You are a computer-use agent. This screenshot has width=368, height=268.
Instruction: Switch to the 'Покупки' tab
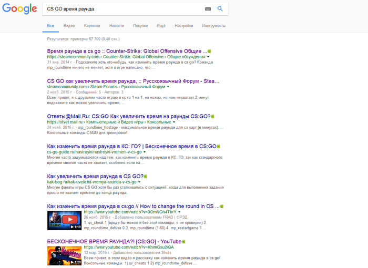pyautogui.click(x=140, y=26)
